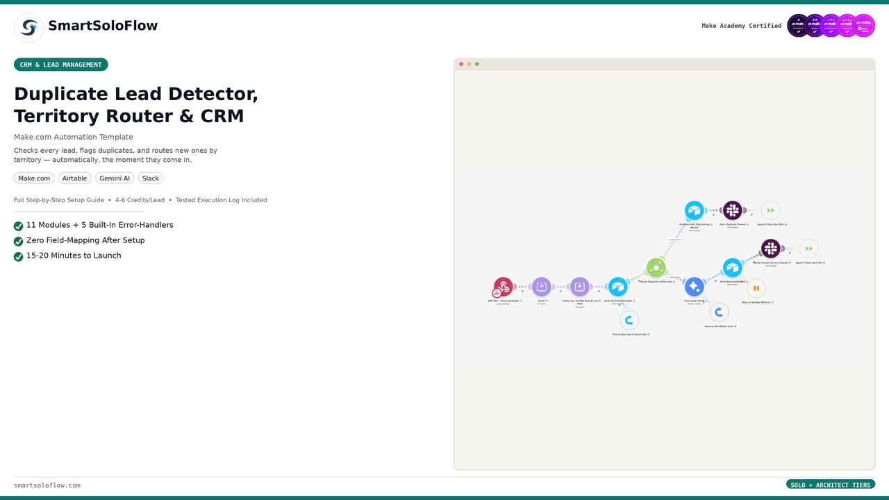The width and height of the screenshot is (889, 500).
Task: Select the CRM & Lead Management category tag
Action: (x=61, y=65)
